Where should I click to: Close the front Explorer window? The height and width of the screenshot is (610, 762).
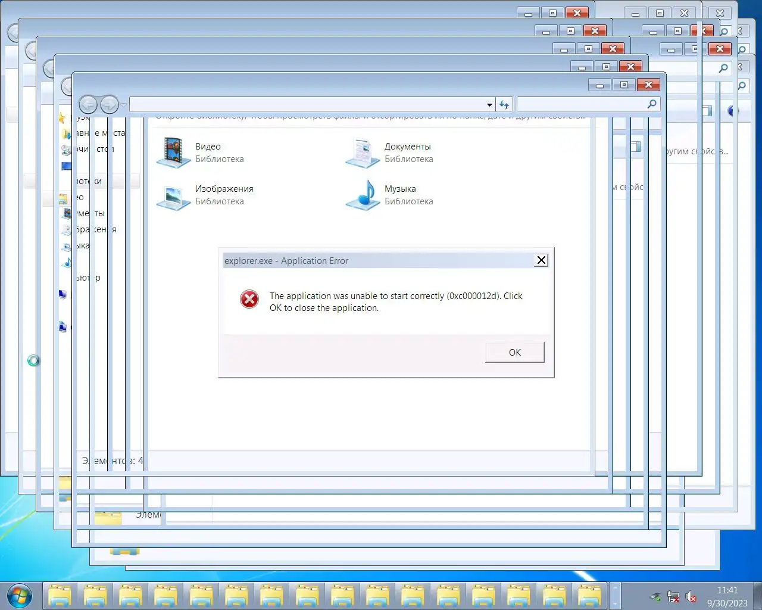coord(648,85)
